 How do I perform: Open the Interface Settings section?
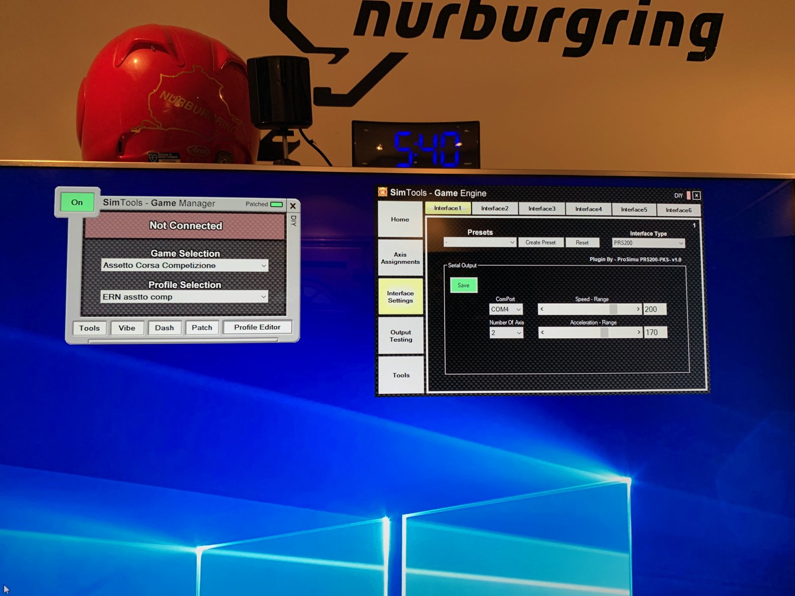[400, 297]
